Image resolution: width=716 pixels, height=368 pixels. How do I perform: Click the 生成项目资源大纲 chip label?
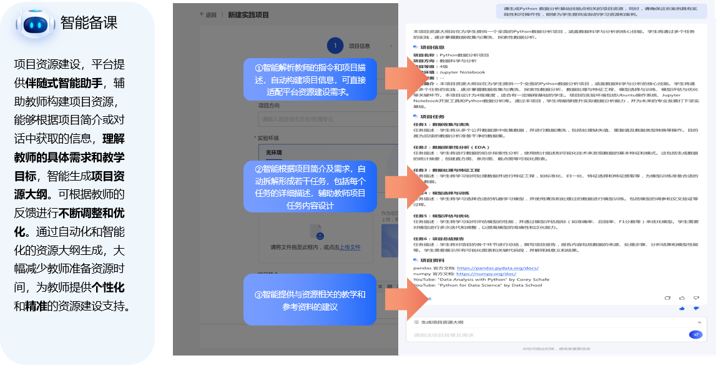[442, 322]
